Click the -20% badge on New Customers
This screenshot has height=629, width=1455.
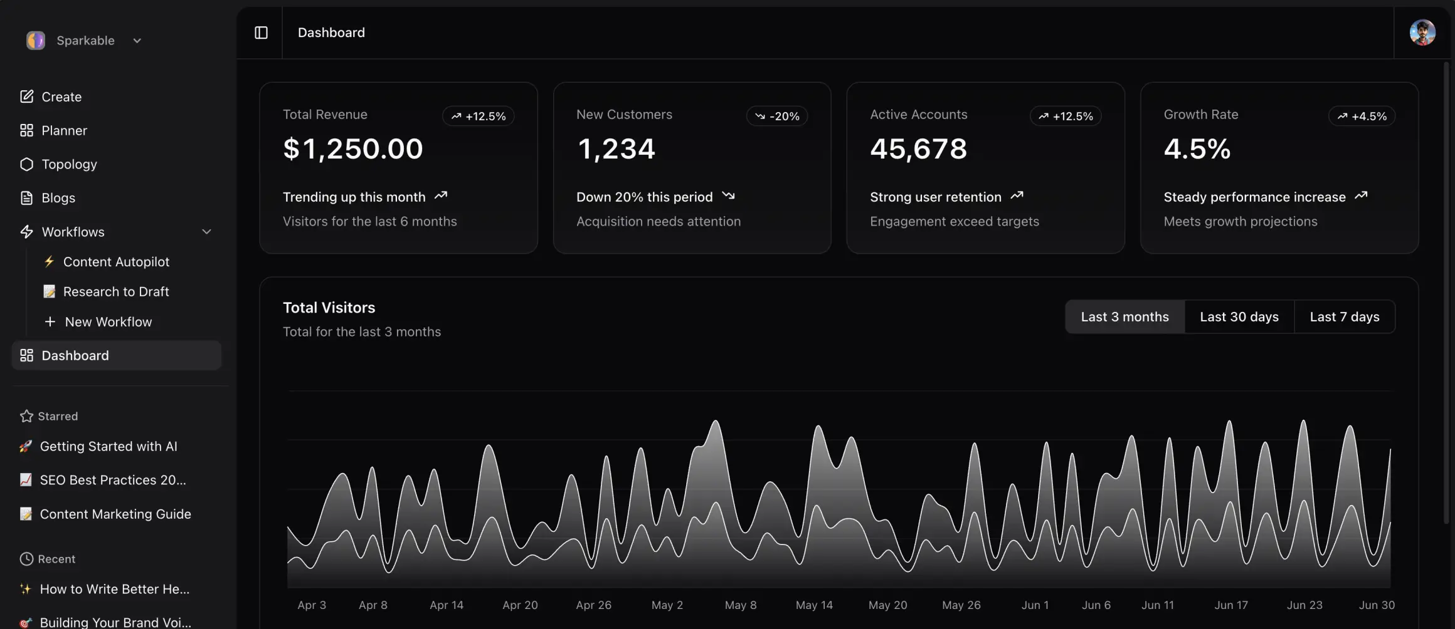[x=776, y=116]
